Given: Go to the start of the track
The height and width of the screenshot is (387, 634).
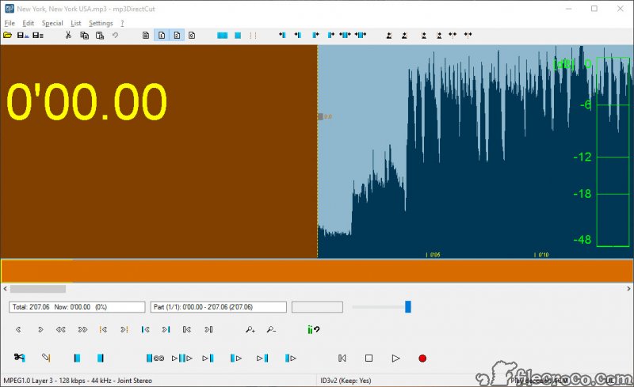Looking at the screenshot, I should click(342, 358).
